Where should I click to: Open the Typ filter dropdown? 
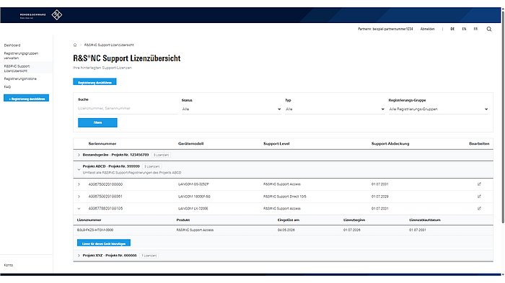[x=335, y=109]
